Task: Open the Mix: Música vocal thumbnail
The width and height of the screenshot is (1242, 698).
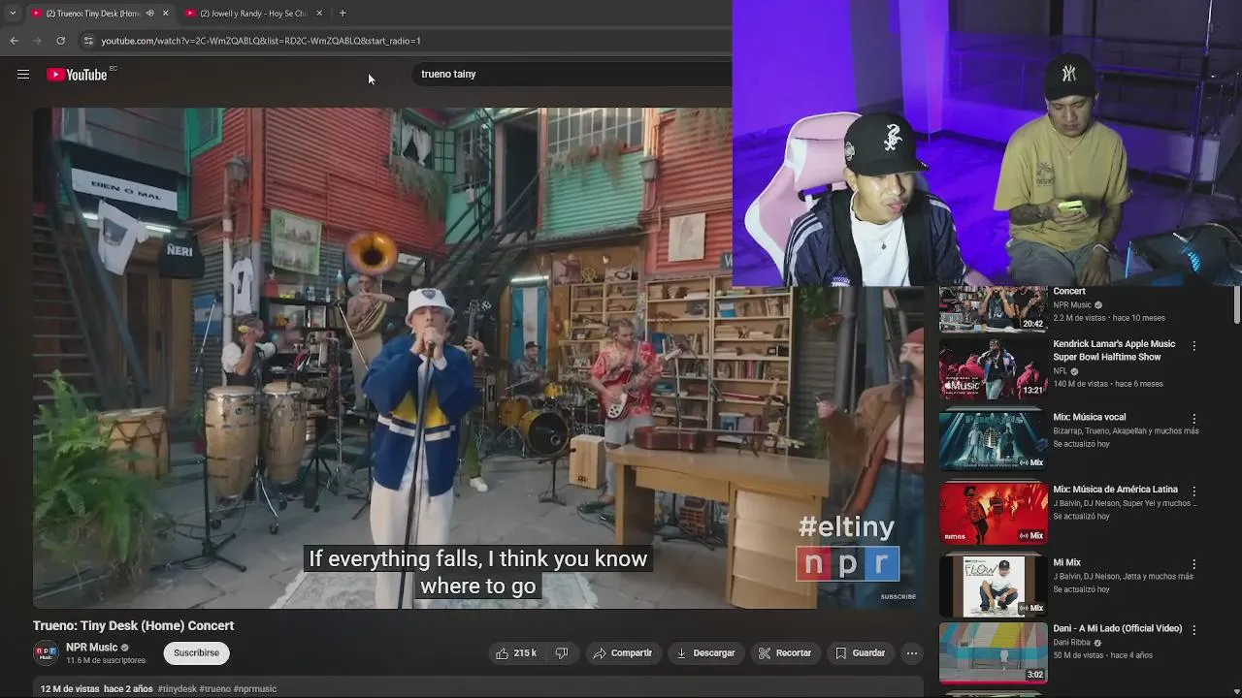Action: coord(993,441)
